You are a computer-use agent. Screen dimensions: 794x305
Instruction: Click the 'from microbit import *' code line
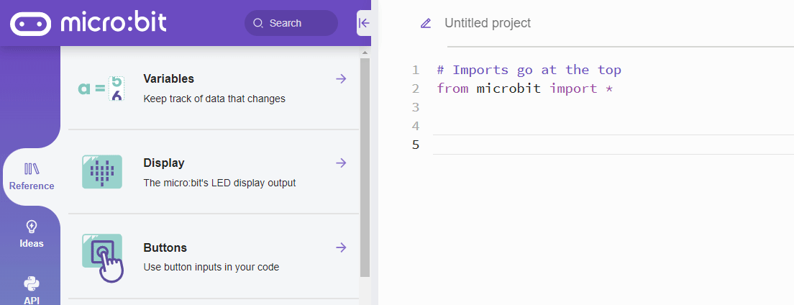coord(525,88)
